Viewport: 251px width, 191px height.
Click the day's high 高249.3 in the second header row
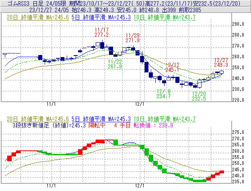(x=104, y=10)
